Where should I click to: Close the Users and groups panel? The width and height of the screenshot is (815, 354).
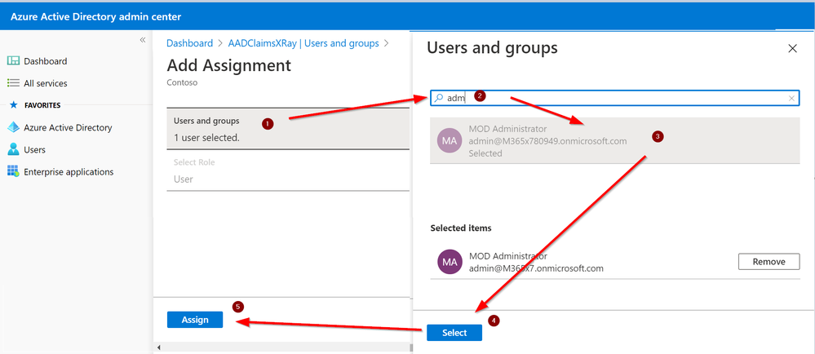click(792, 48)
